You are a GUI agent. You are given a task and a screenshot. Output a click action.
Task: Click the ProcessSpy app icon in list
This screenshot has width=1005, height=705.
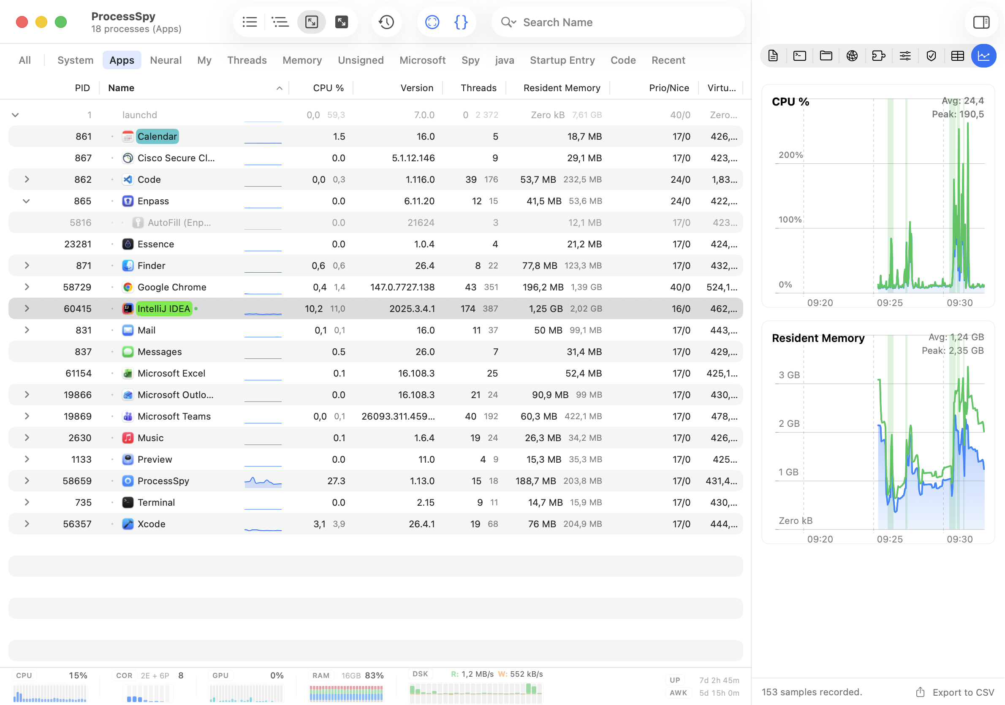click(128, 481)
